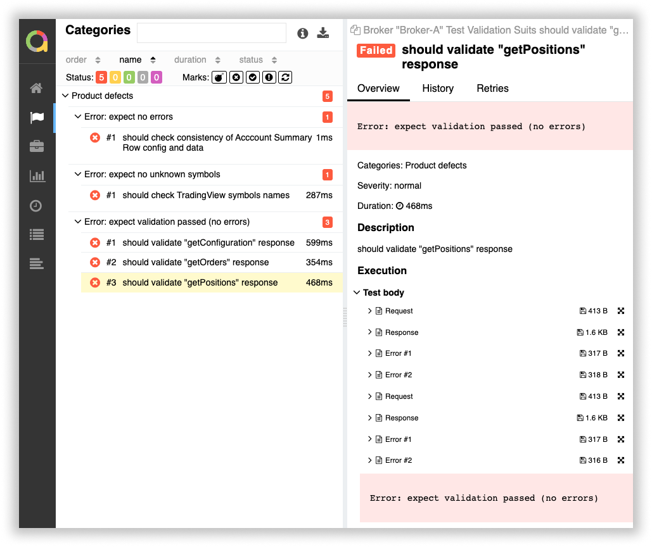The width and height of the screenshot is (652, 547).
Task: Open the Overview home icon in sidebar
Action: (37, 88)
